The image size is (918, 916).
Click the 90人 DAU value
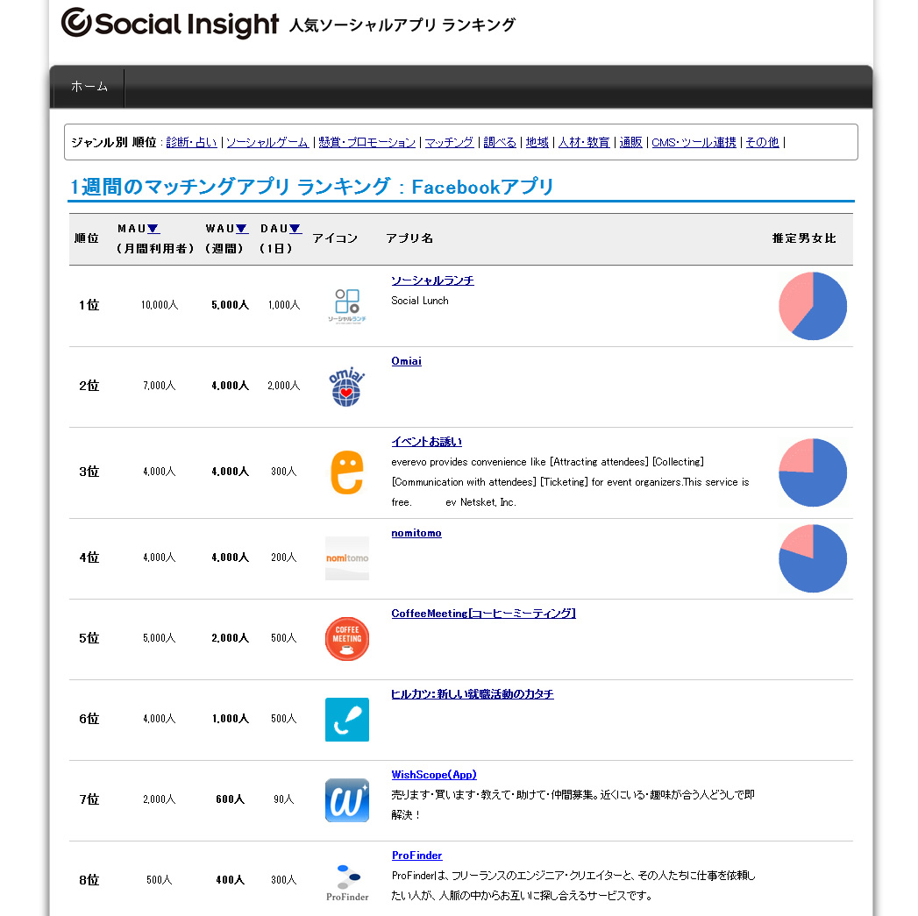pyautogui.click(x=284, y=799)
